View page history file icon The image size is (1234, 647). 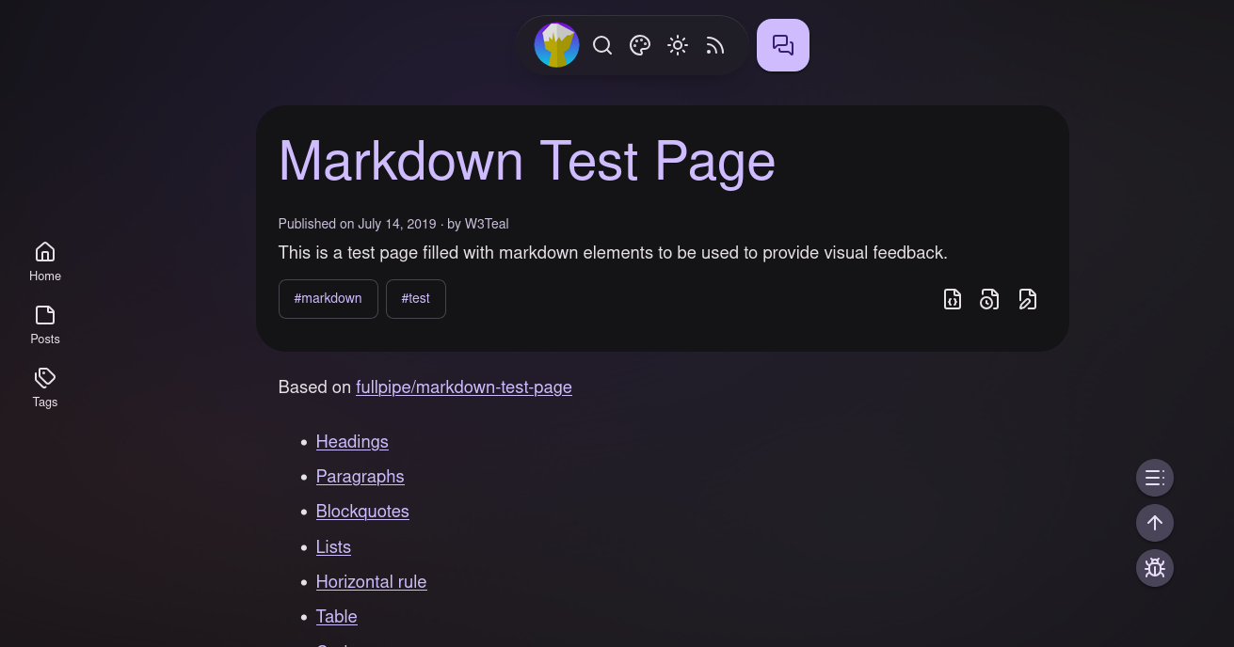(989, 299)
